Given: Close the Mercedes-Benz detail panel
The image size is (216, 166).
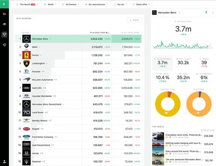Looking at the screenshot, I should coord(213,13).
